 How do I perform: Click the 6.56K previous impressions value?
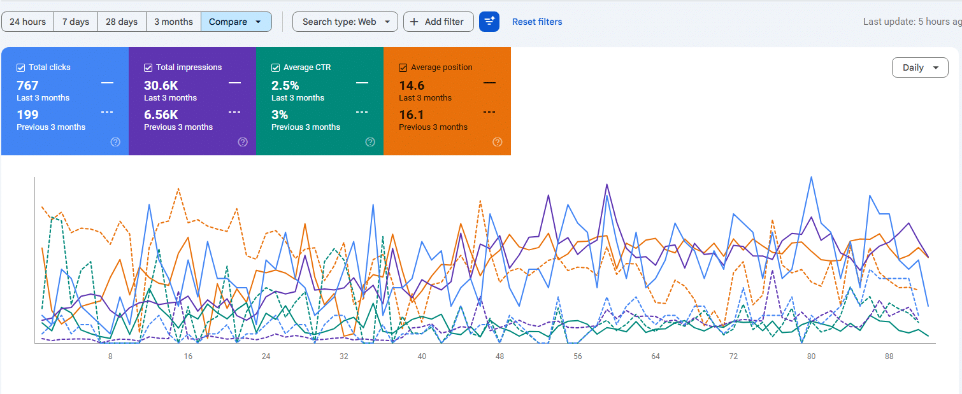[x=161, y=115]
